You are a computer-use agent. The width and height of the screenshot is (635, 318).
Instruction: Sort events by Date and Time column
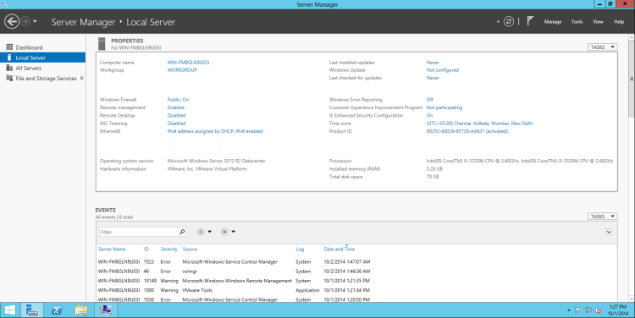click(x=340, y=249)
